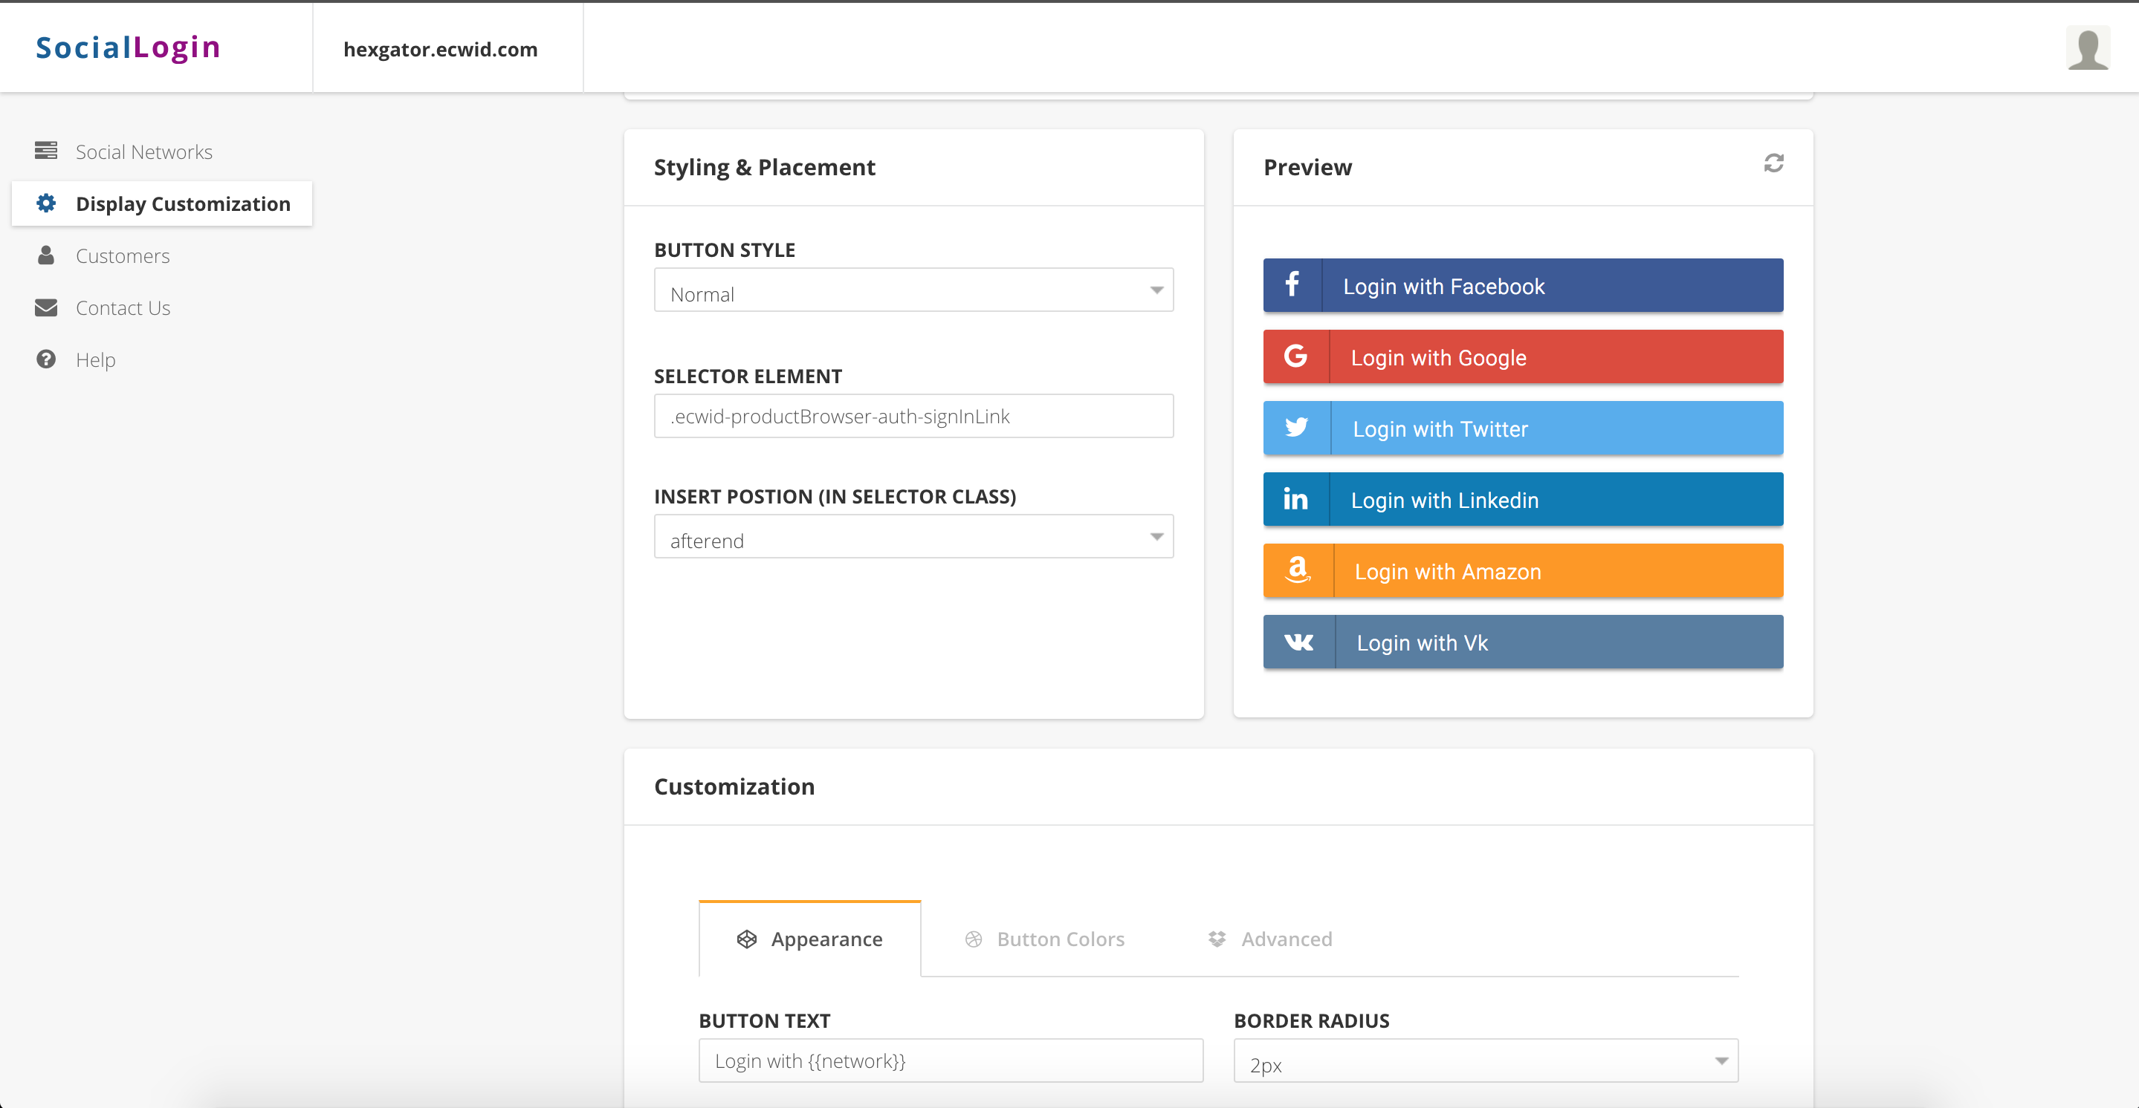The width and height of the screenshot is (2139, 1108).
Task: Click the BUTTON TEXT label
Action: click(x=764, y=1021)
